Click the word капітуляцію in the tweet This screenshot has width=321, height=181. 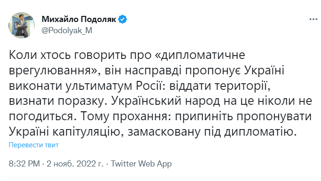[86, 132]
